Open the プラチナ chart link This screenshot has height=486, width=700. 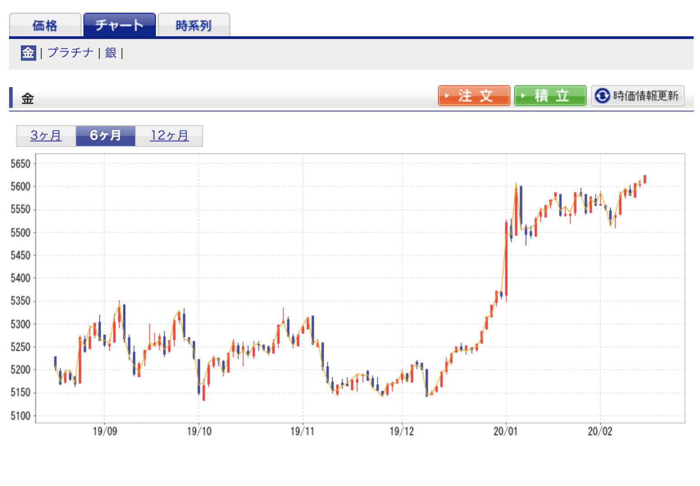(70, 53)
